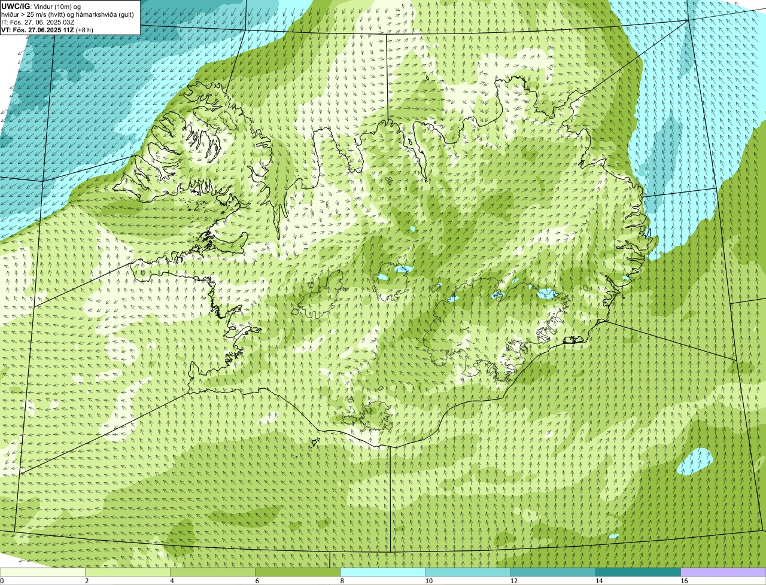The height and width of the screenshot is (585, 766).
Task: Click the 10–12 m/s legend color swatch
Action: (x=468, y=572)
